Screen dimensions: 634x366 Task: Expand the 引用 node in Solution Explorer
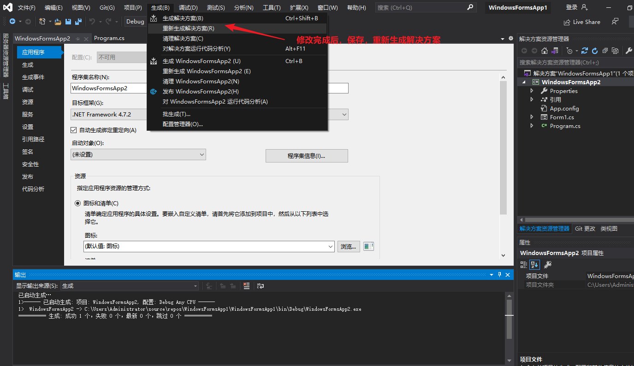[532, 99]
